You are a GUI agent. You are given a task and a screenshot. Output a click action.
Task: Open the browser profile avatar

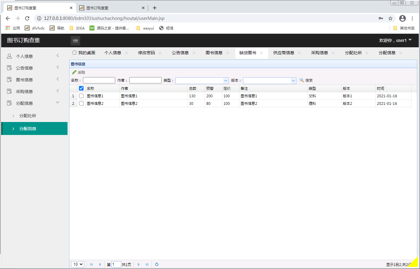(x=403, y=18)
